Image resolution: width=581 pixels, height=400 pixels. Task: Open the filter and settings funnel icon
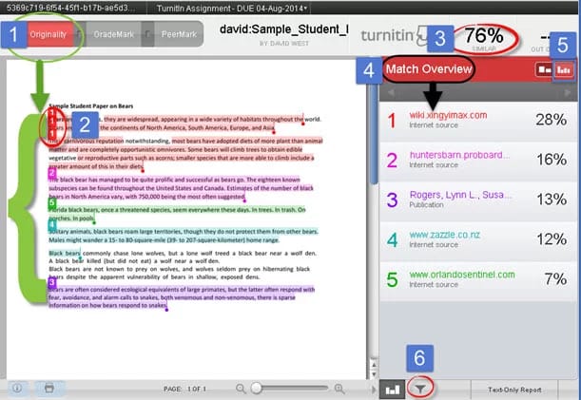tap(420, 389)
